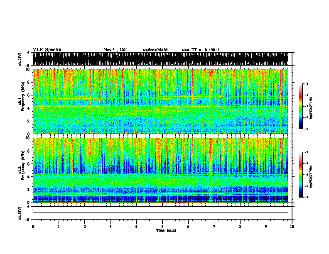Click the "ch.3(V)" axis label
Screen dimensions: 329x254
[20, 213]
